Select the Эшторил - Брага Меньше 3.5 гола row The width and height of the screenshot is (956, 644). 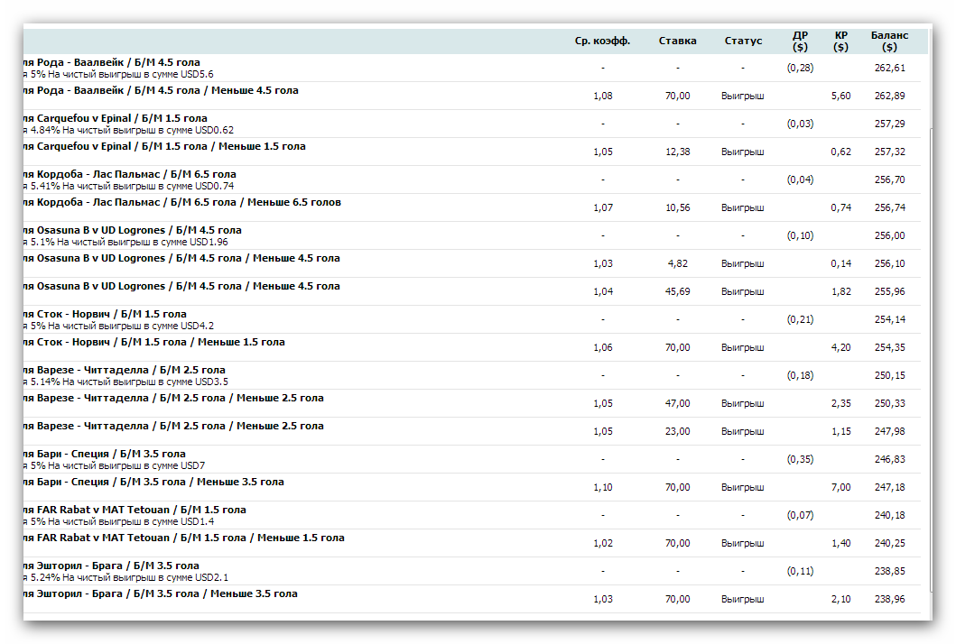tap(472, 600)
